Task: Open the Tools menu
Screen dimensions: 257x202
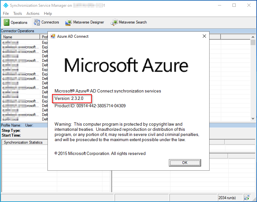Action: [17, 14]
